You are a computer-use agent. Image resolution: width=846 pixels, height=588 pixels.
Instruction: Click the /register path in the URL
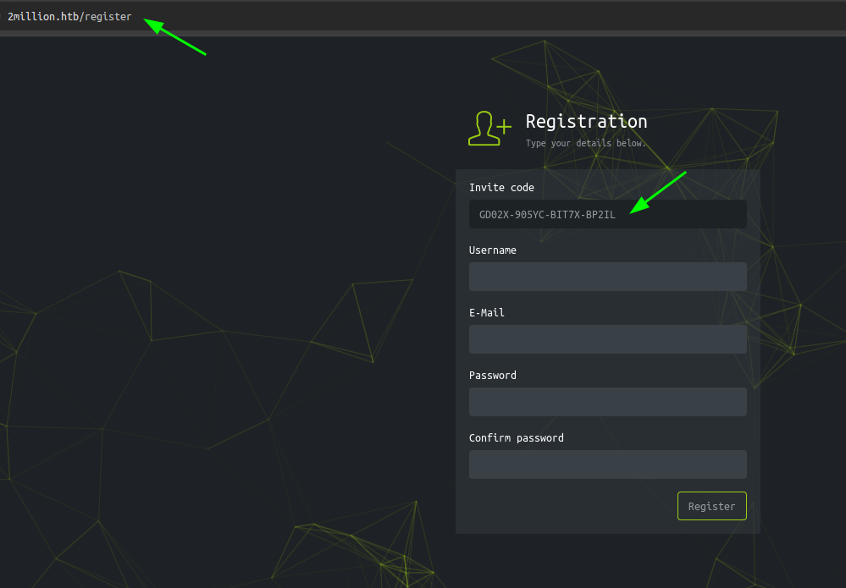pyautogui.click(x=107, y=16)
